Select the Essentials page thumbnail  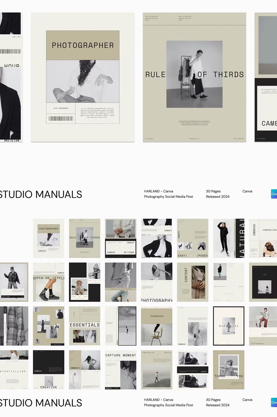coord(85,326)
